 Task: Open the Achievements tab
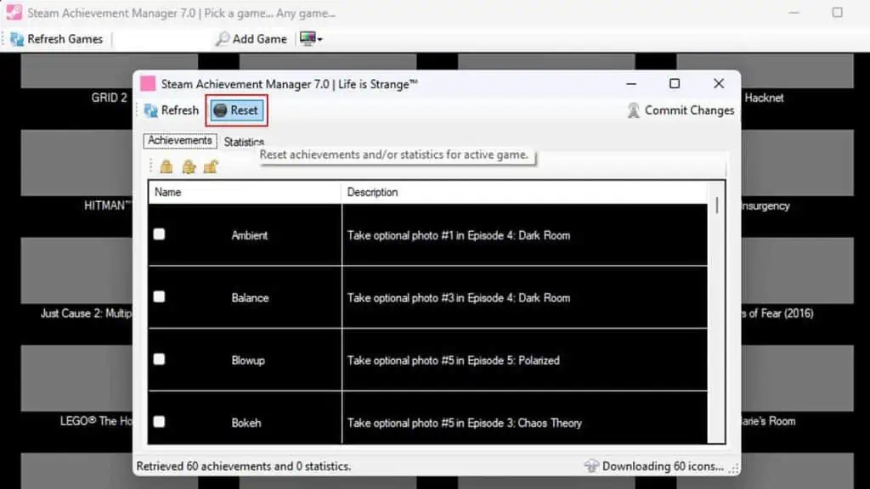[x=179, y=140]
